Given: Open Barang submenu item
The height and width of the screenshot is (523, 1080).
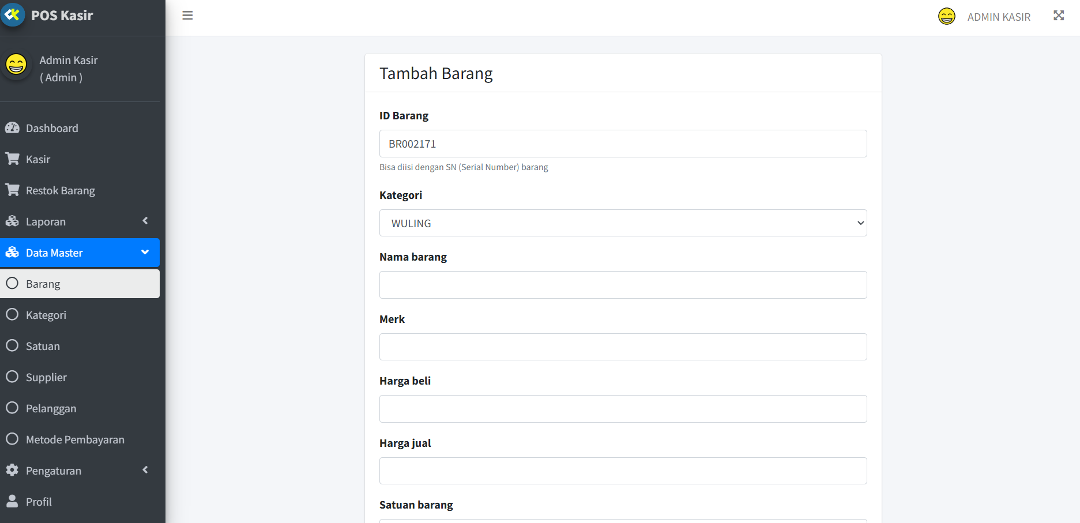Looking at the screenshot, I should (x=80, y=284).
